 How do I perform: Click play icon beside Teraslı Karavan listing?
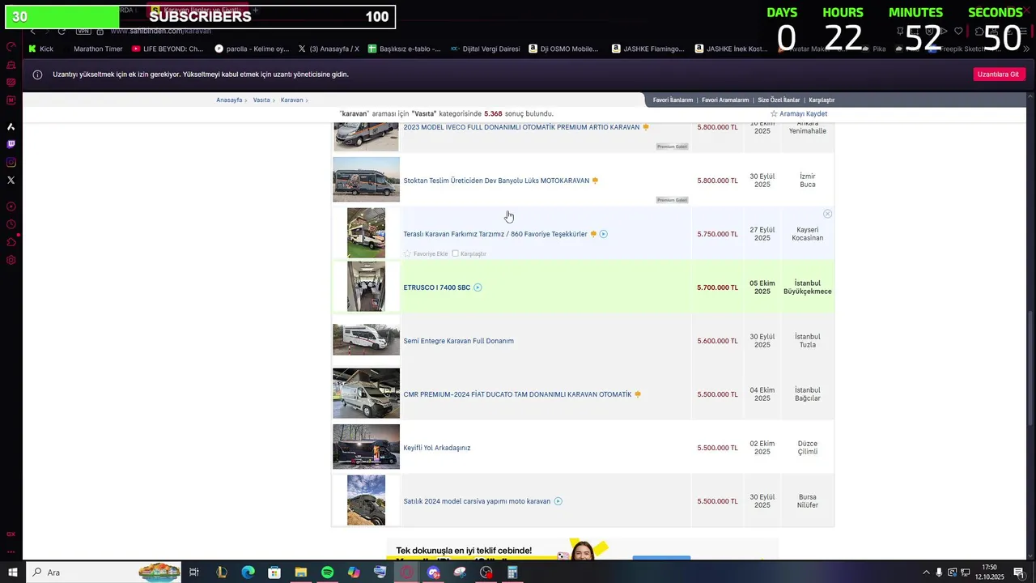[x=604, y=234]
